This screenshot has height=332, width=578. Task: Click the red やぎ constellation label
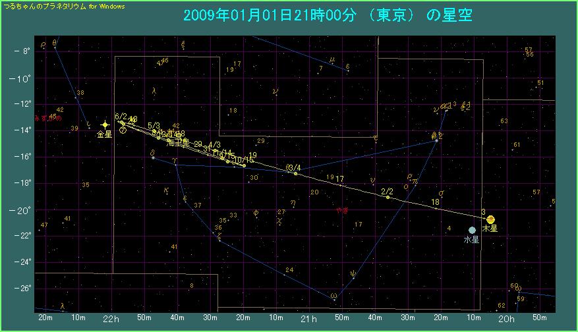coord(342,210)
